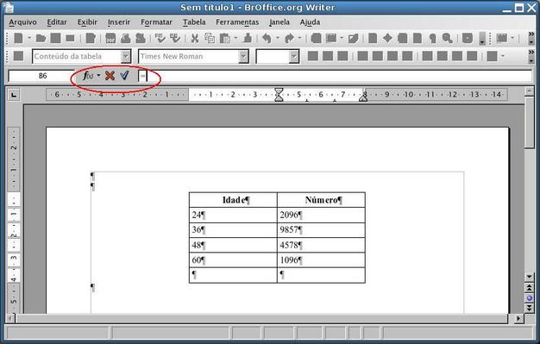
Task: Toggle the nonprinting characters pilcrow icon
Action: [432, 38]
